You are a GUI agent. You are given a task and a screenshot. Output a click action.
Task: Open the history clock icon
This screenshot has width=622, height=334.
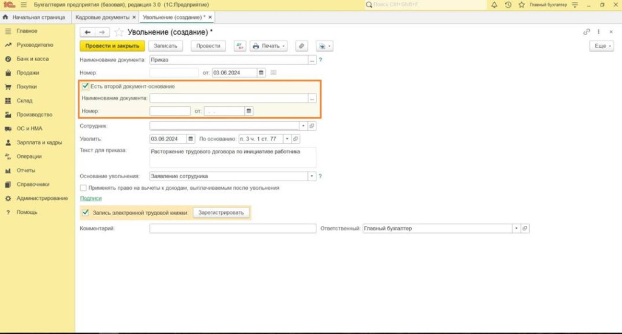pos(508,5)
